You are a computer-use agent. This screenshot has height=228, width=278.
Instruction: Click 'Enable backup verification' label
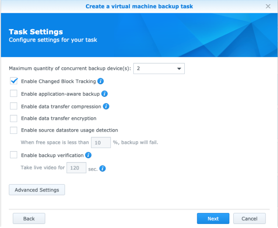tap(52, 155)
